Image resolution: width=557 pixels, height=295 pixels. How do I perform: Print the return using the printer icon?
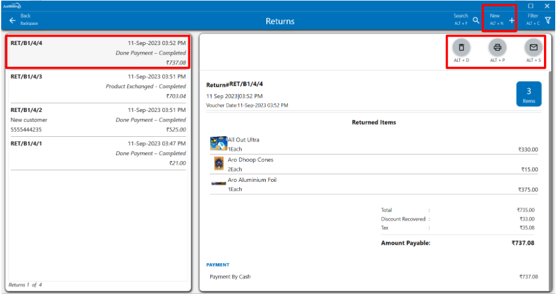pos(497,47)
